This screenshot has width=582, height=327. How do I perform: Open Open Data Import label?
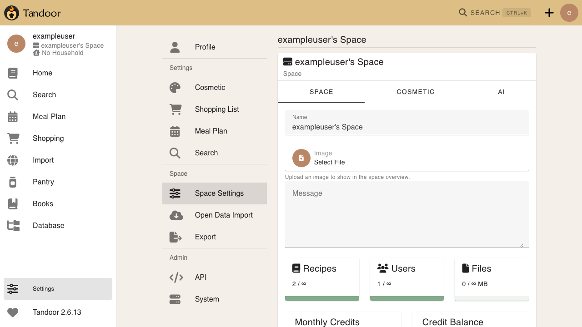click(224, 215)
